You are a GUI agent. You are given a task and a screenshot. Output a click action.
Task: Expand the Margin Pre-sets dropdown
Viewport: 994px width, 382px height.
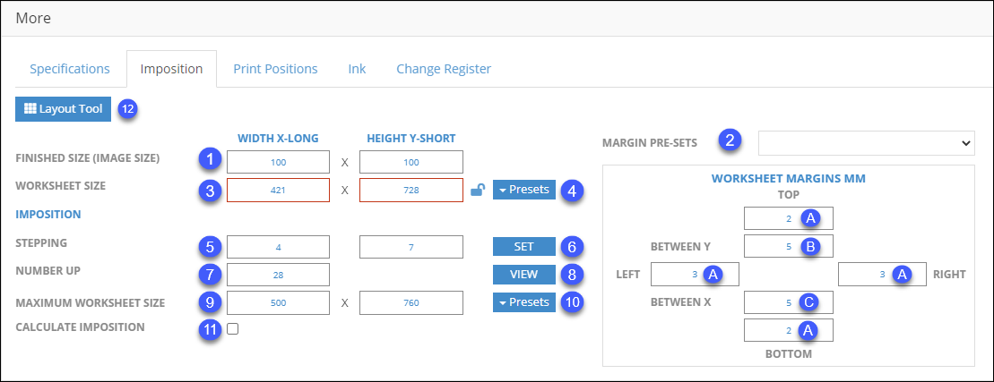point(866,143)
